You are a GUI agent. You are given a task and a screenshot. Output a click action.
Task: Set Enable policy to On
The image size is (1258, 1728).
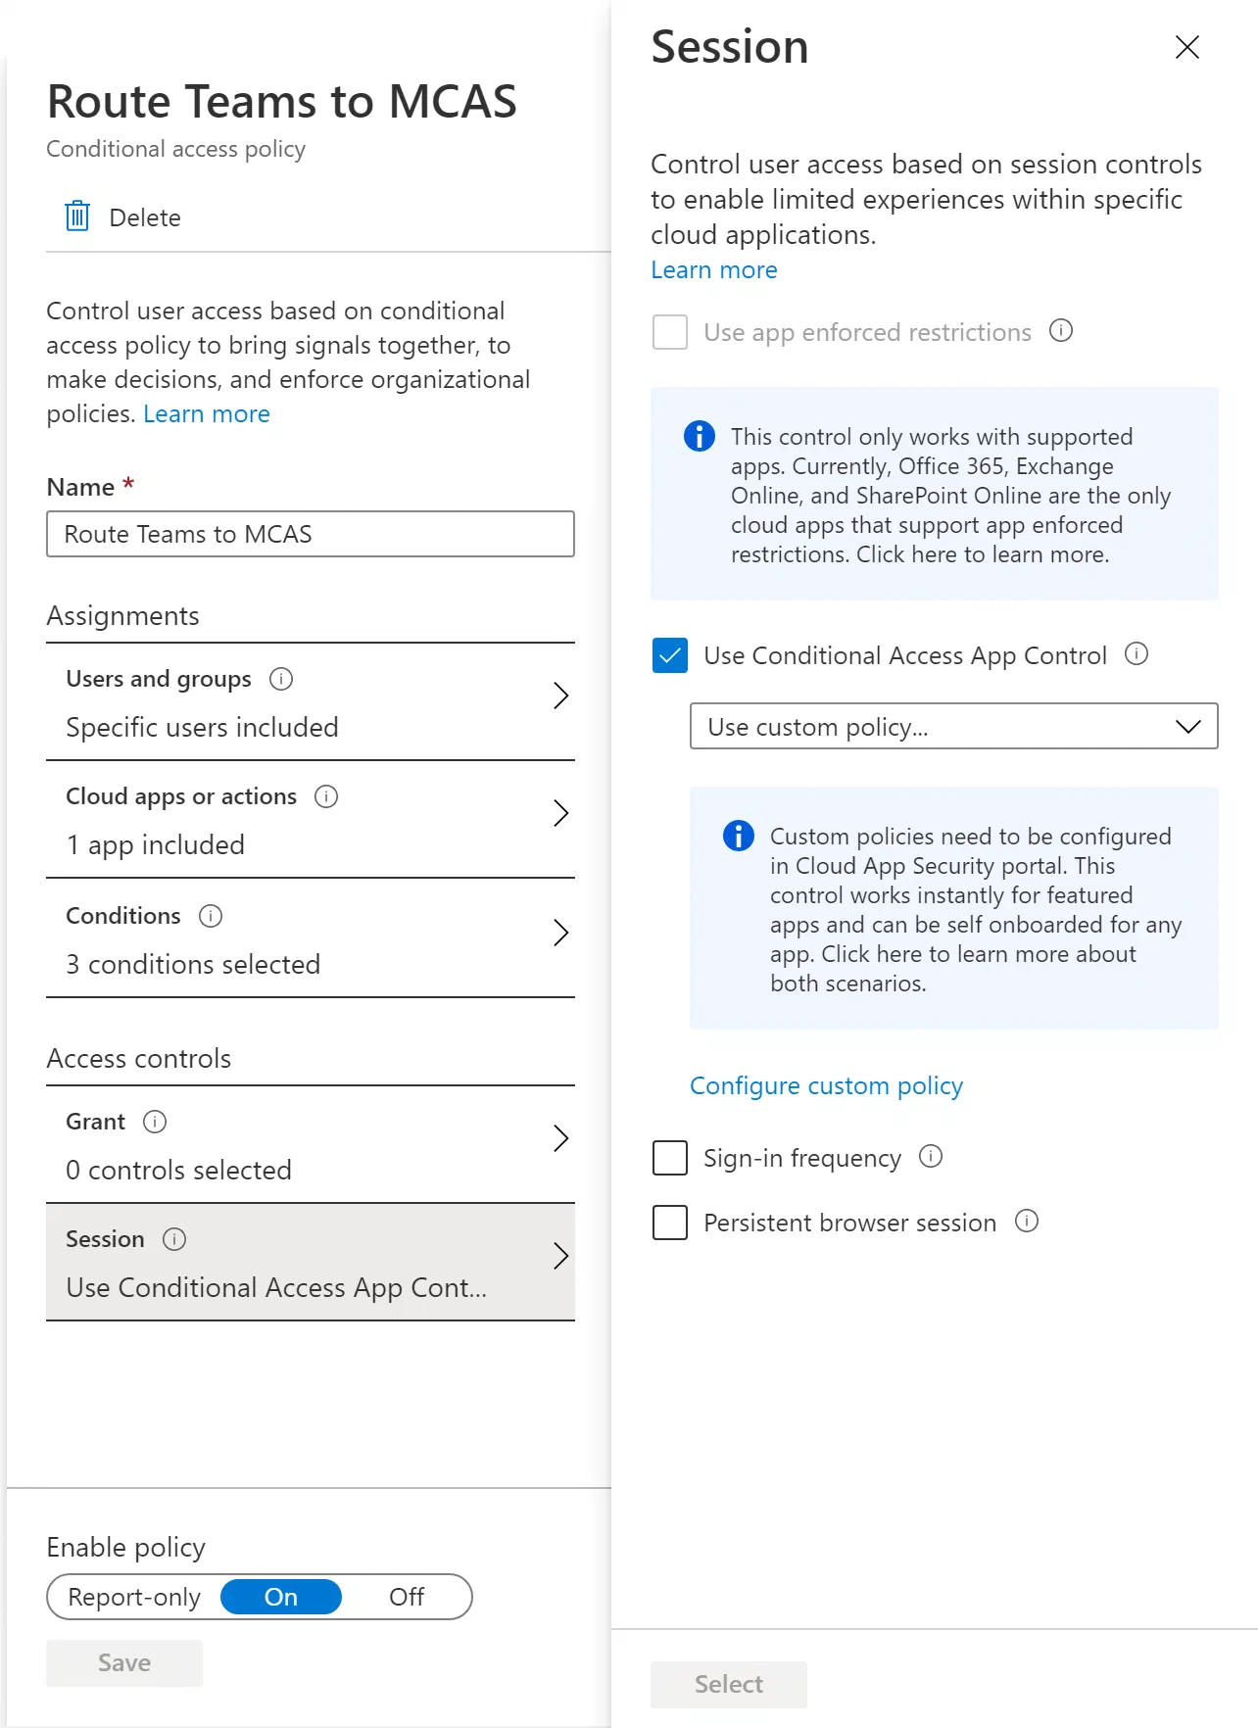tap(281, 1597)
